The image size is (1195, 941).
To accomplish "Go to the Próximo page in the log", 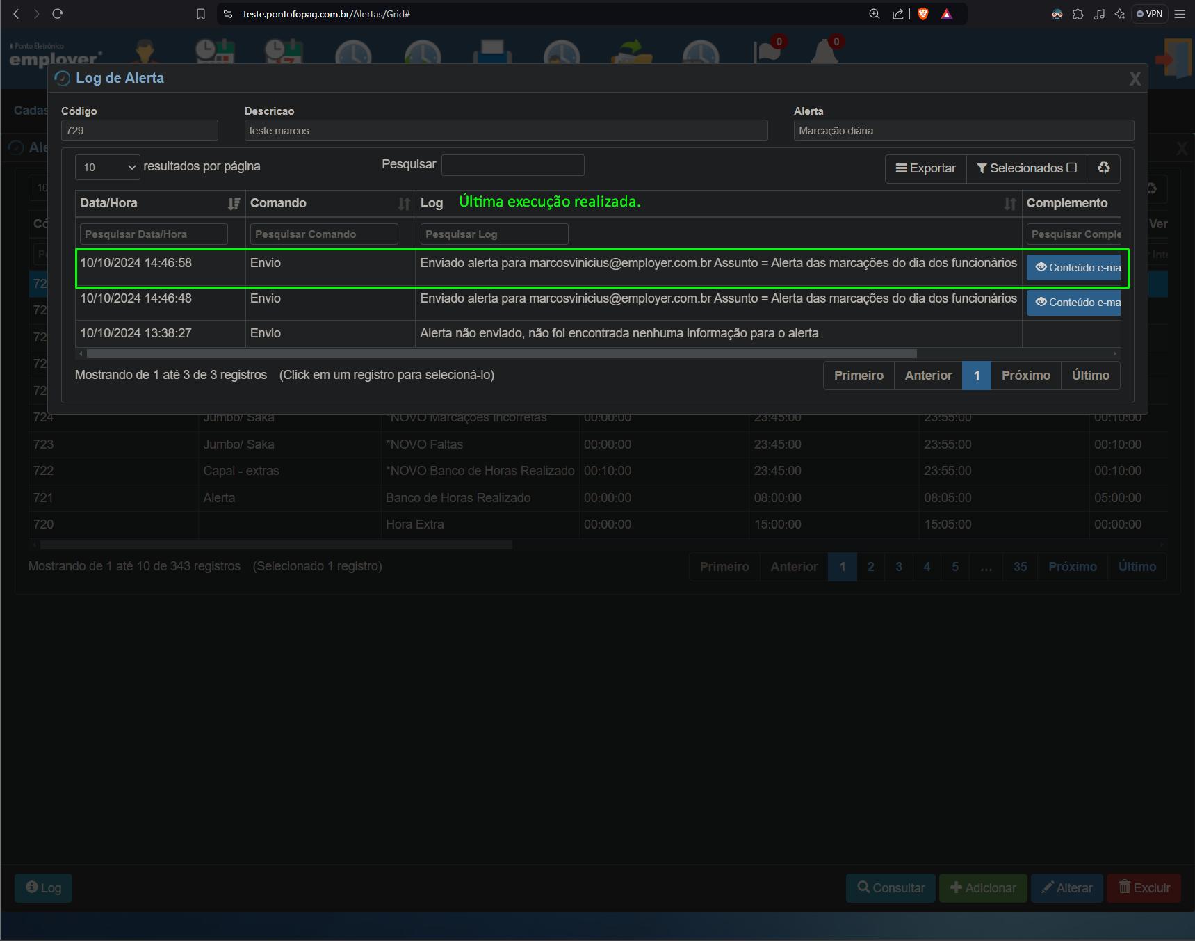I will click(1026, 376).
